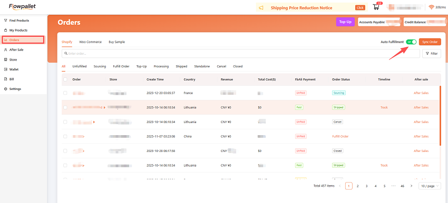This screenshot has height=203, width=448.
Task: Tick the checkbox in the highlighted Lithuania row
Action: tap(65, 107)
